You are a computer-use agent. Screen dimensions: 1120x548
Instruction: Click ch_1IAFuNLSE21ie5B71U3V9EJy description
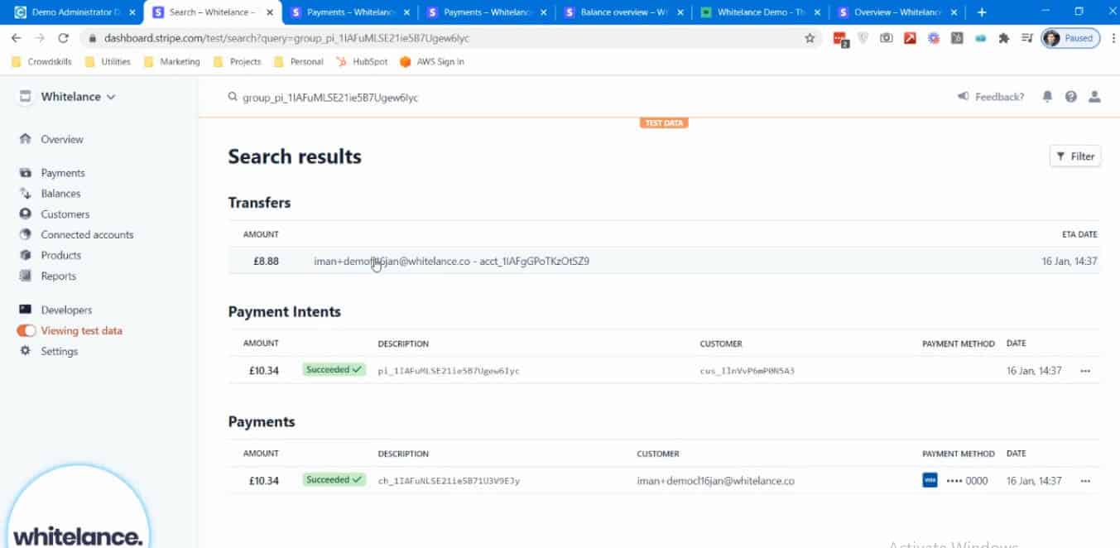pyautogui.click(x=449, y=481)
